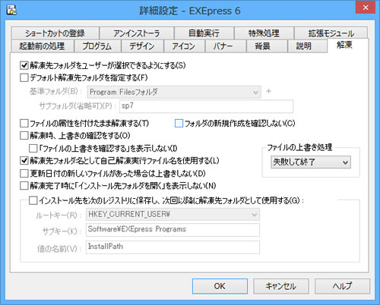Go to the 拡張モジュール tab
Viewport: 380px width, 305px height.
pyautogui.click(x=331, y=33)
